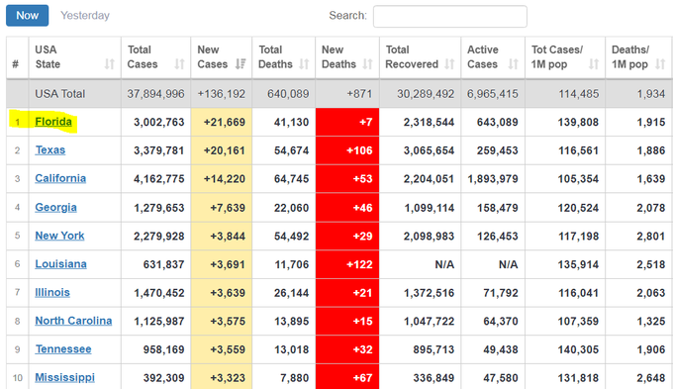Open the North Carolina state link
Image resolution: width=673 pixels, height=389 pixels.
click(73, 321)
